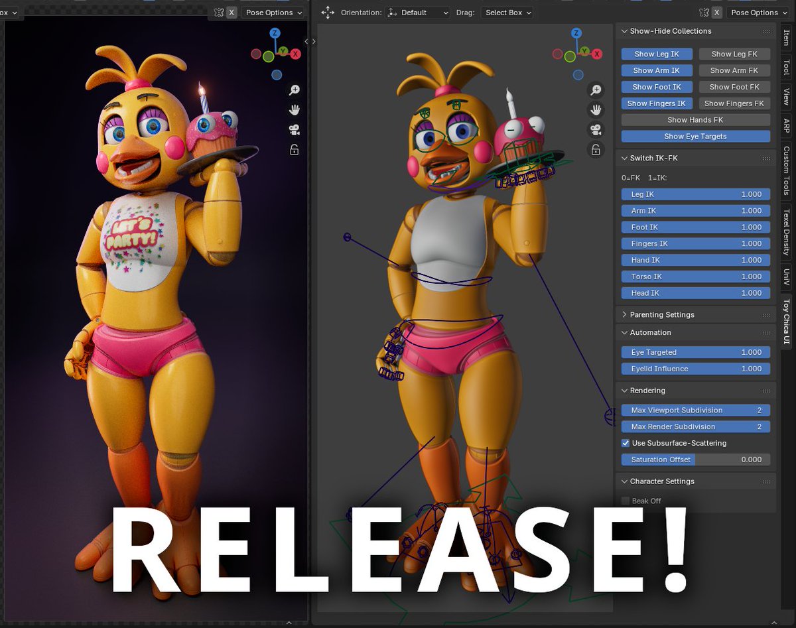796x628 pixels.
Task: Collapse Show-Hide Collections panel
Action: coord(624,31)
